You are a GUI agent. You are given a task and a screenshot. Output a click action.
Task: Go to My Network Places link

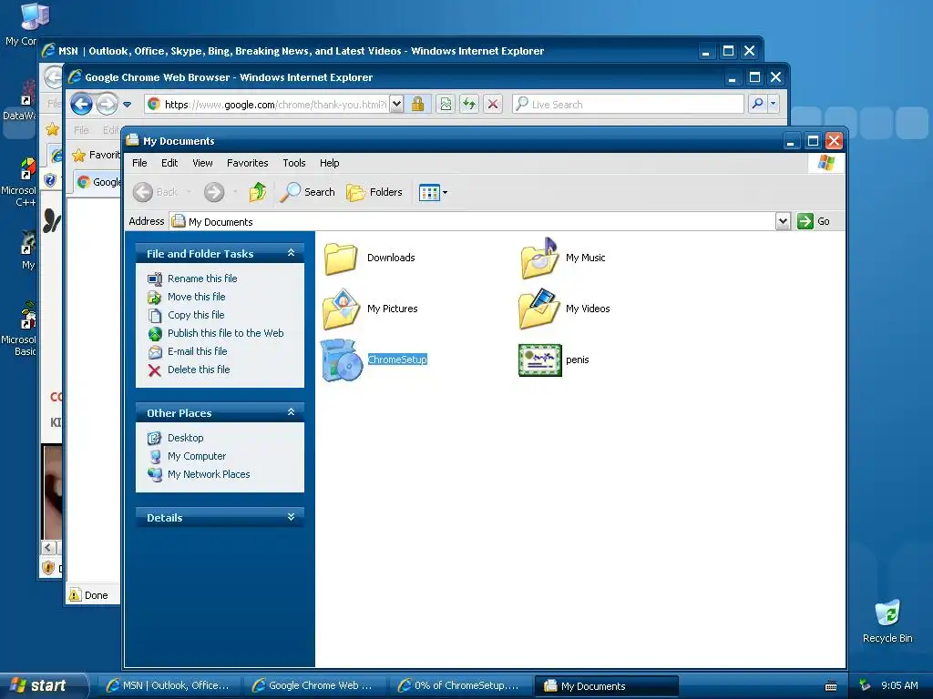point(209,474)
